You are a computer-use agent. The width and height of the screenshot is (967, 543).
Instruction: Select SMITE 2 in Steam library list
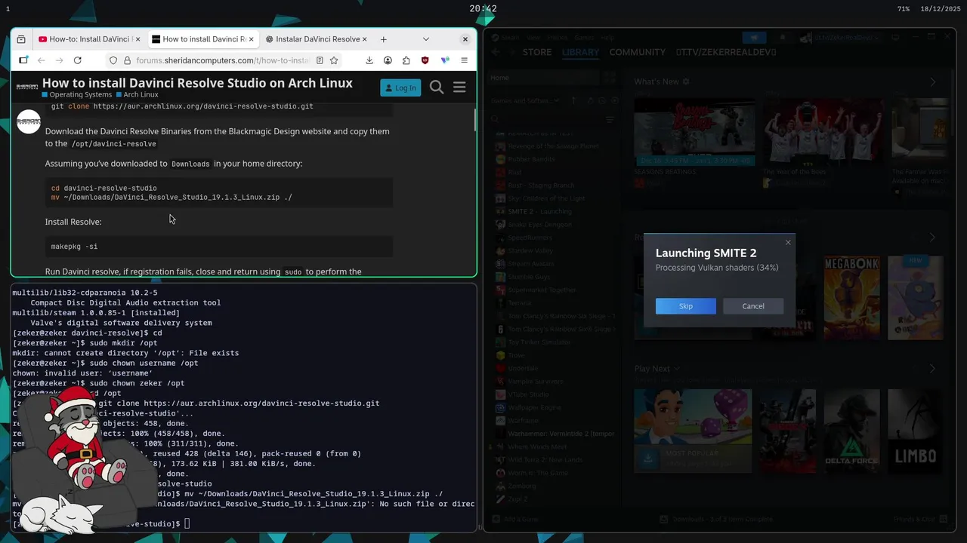(555, 211)
